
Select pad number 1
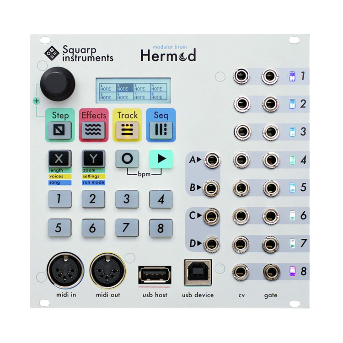pyautogui.click(x=59, y=199)
